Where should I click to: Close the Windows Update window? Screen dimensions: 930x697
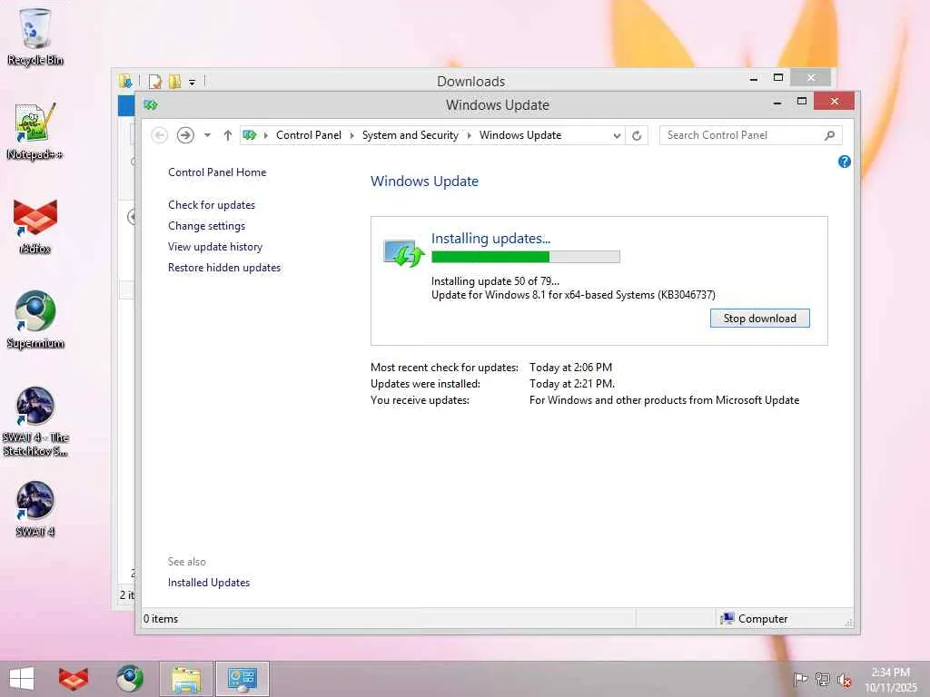[834, 102]
